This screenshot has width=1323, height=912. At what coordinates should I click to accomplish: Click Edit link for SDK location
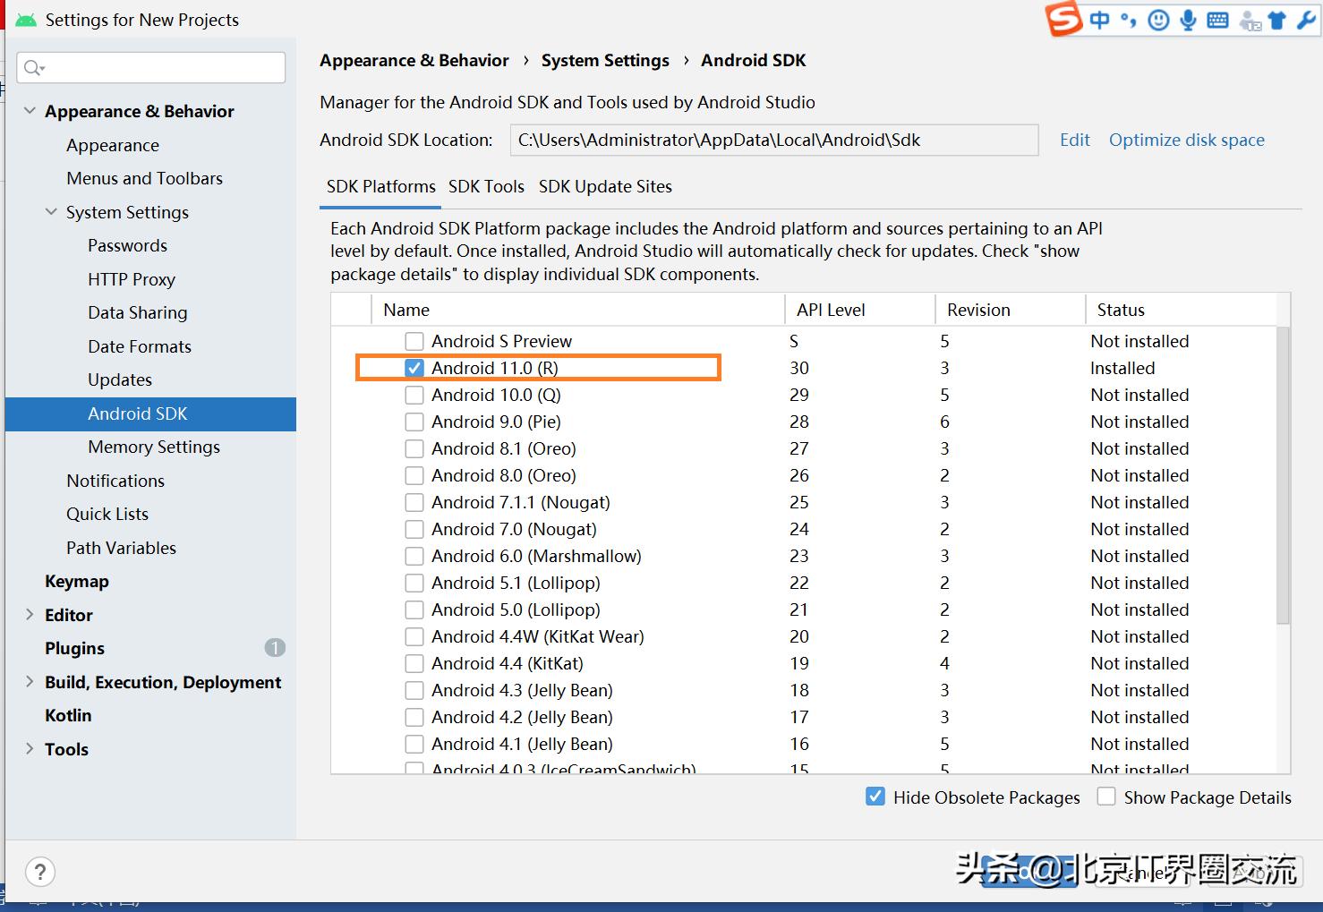tap(1074, 140)
